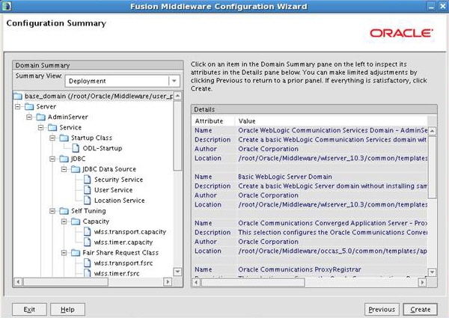
Task: Open the Summary View dropdown
Action: tap(173, 81)
